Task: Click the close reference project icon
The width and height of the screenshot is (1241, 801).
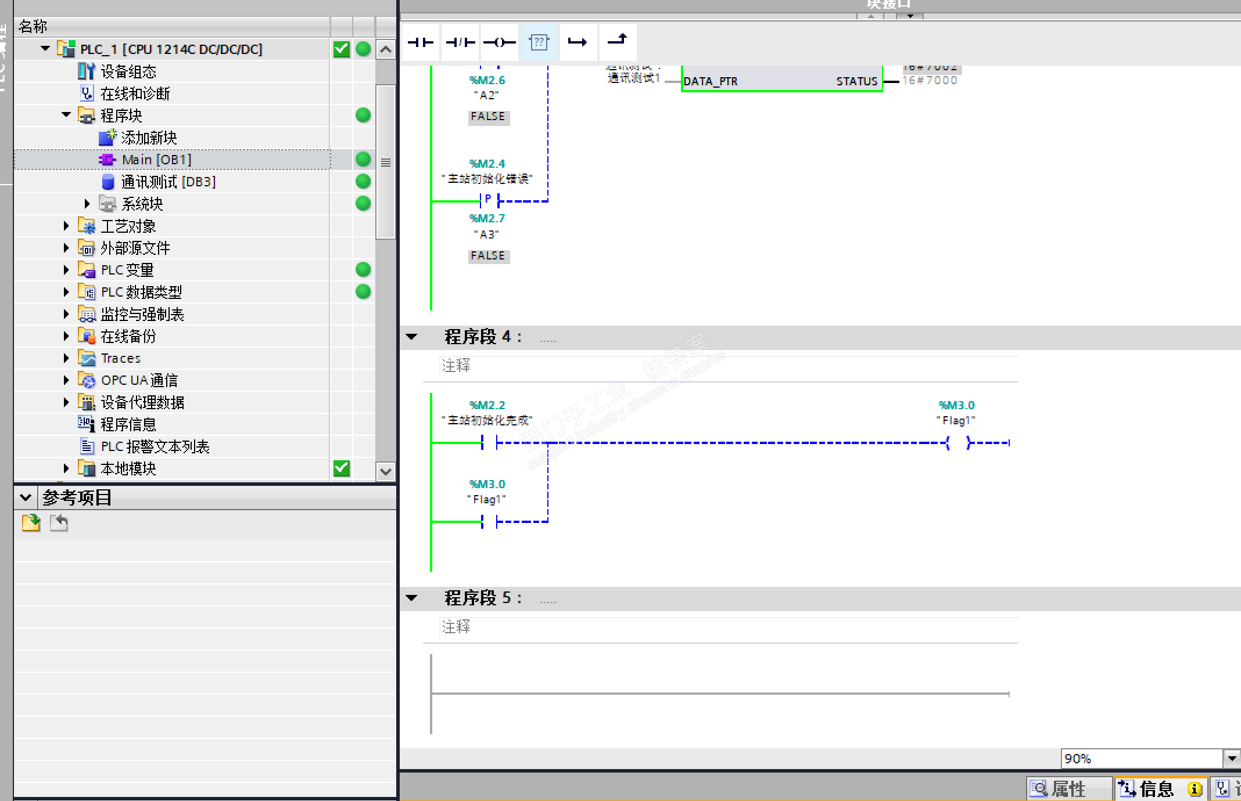Action: pos(59,524)
